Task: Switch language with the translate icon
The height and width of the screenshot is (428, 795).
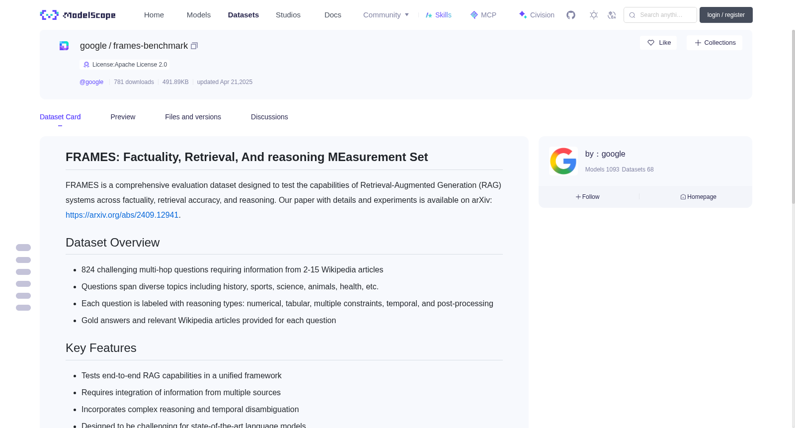Action: coord(612,15)
